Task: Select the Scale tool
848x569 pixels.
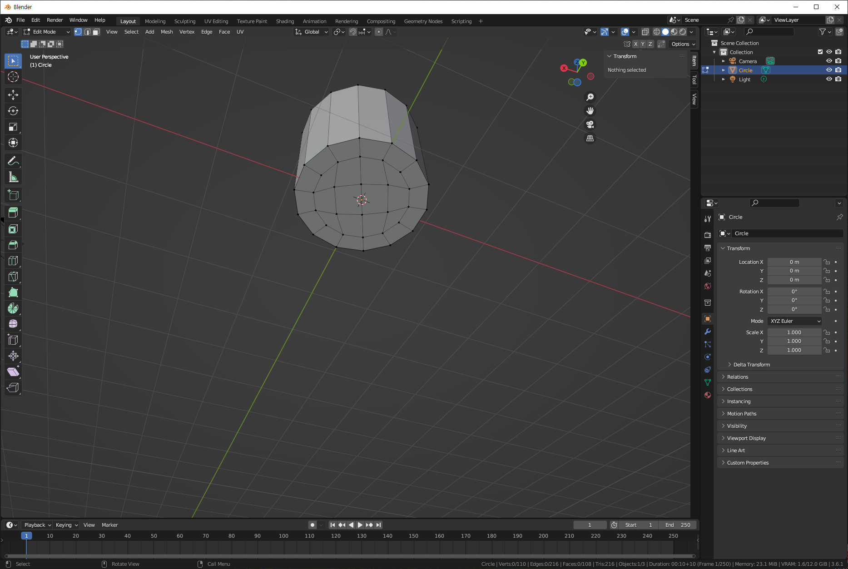Action: (13, 127)
